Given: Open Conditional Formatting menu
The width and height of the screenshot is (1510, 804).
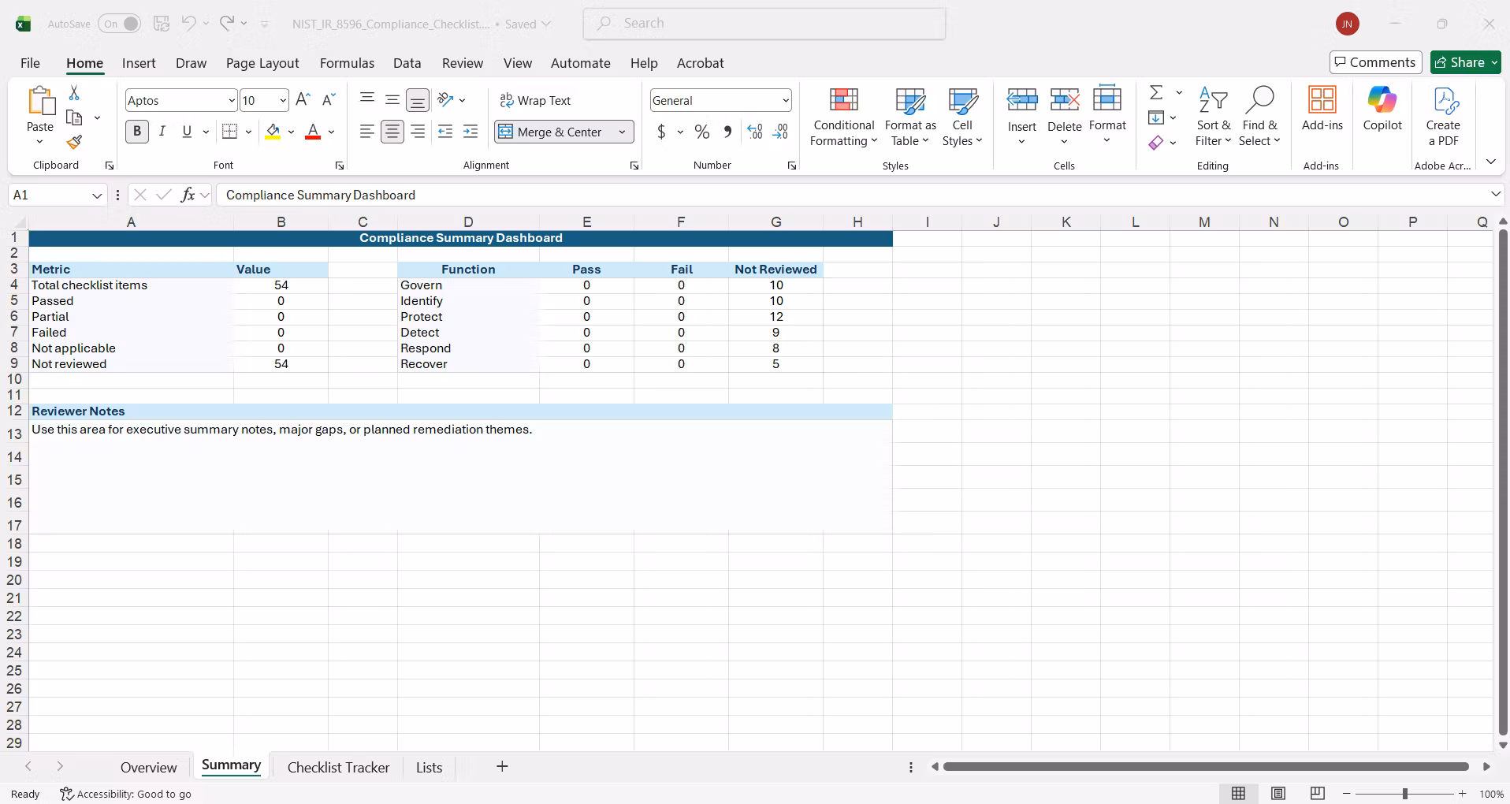Looking at the screenshot, I should click(843, 117).
